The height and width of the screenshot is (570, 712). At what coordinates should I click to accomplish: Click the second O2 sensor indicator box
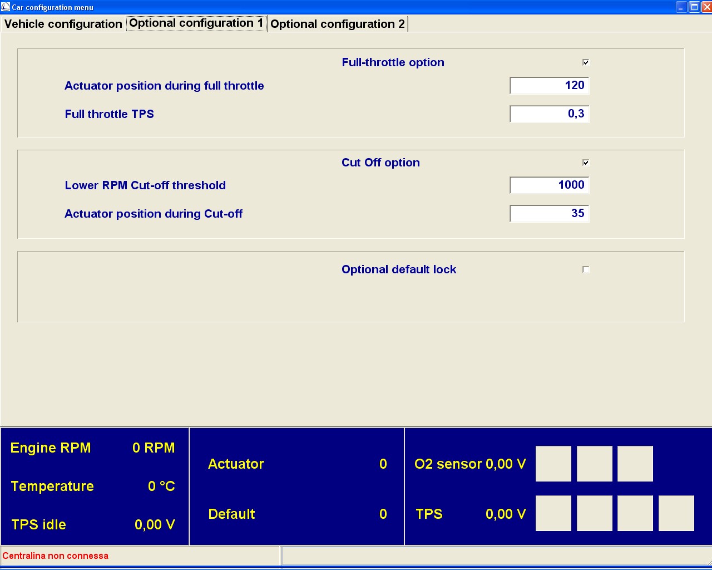coord(595,464)
